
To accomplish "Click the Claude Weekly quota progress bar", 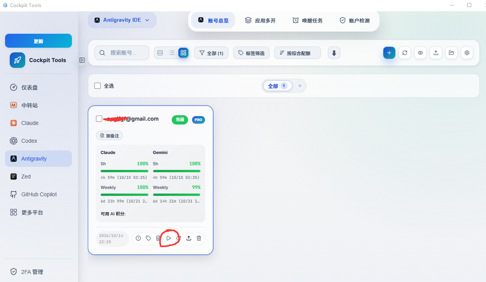I will pyautogui.click(x=124, y=195).
